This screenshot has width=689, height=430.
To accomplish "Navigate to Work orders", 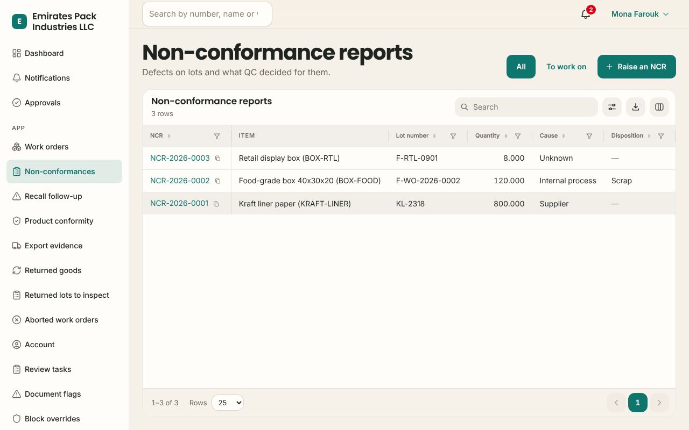I will pos(64,147).
